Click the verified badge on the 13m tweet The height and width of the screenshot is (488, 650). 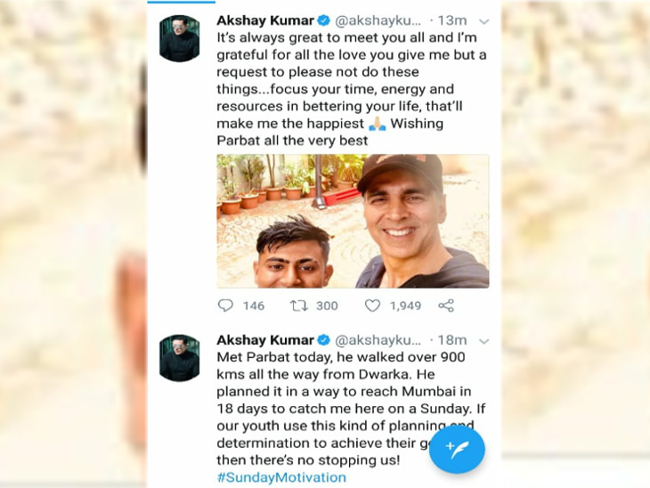point(325,20)
